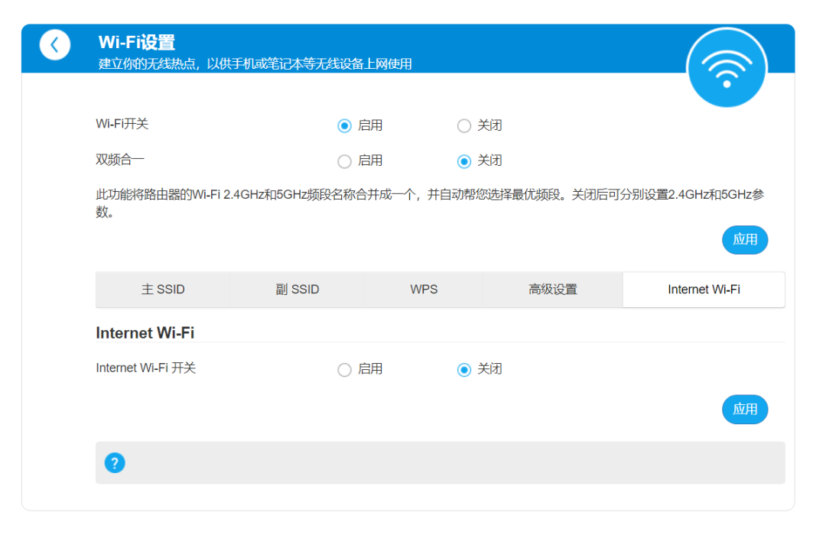Switch to the 主 SSID tab
Image resolution: width=826 pixels, height=535 pixels.
(163, 289)
